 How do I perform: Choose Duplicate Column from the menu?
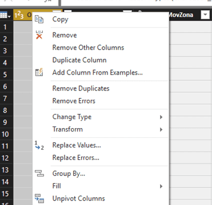point(79,60)
